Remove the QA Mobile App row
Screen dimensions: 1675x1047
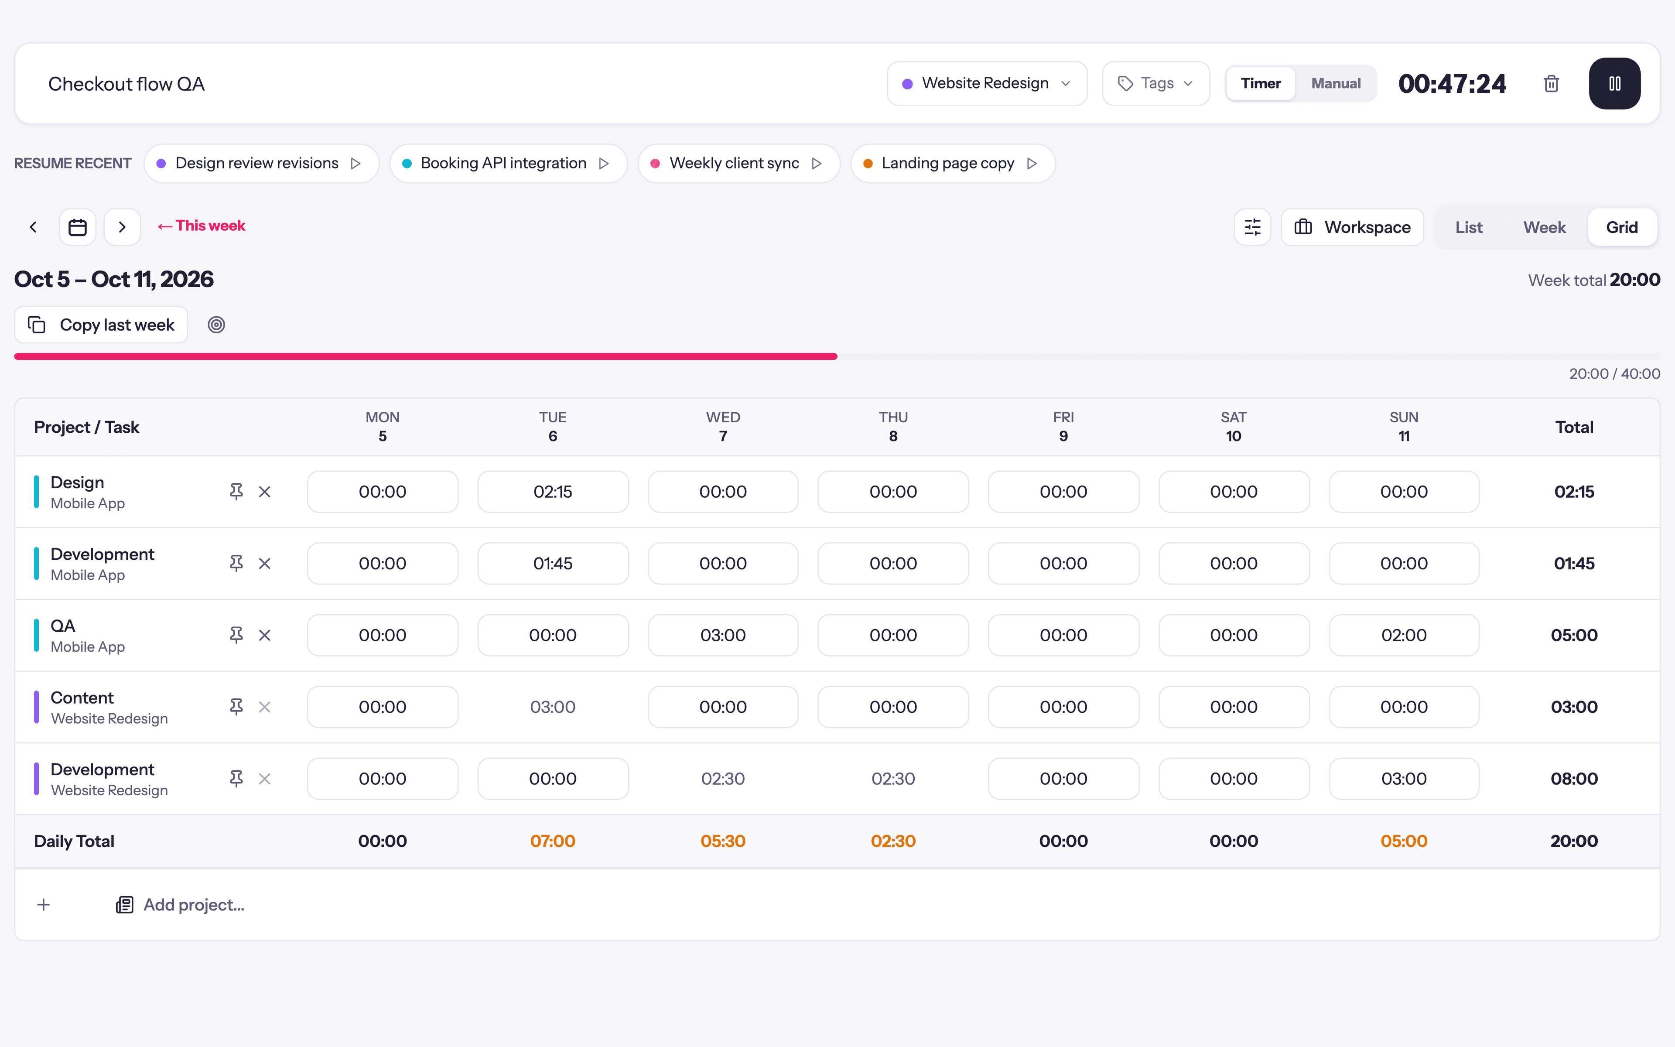coord(264,635)
